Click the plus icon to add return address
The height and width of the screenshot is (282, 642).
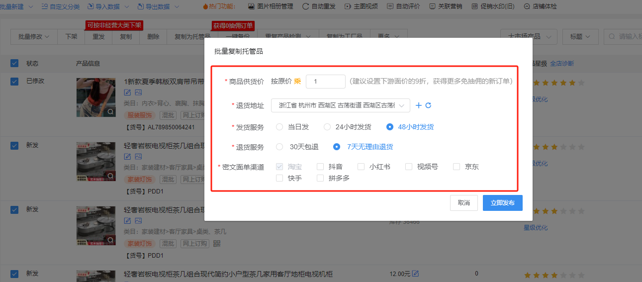419,105
